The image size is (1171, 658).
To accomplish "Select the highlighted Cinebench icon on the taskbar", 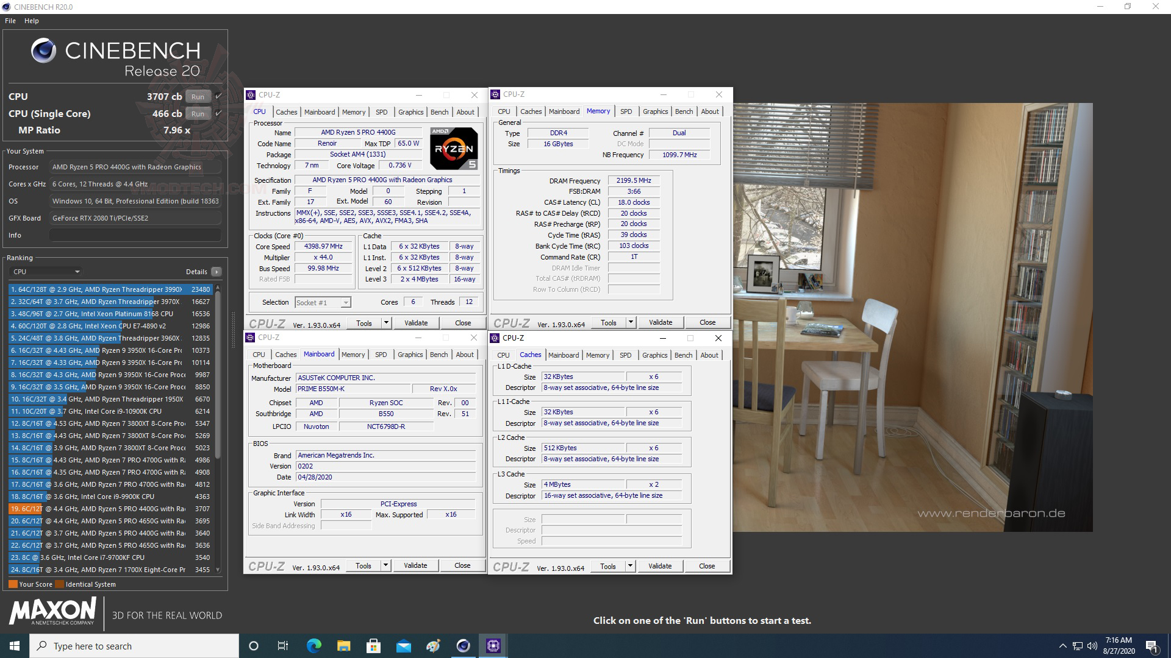I will pos(493,645).
